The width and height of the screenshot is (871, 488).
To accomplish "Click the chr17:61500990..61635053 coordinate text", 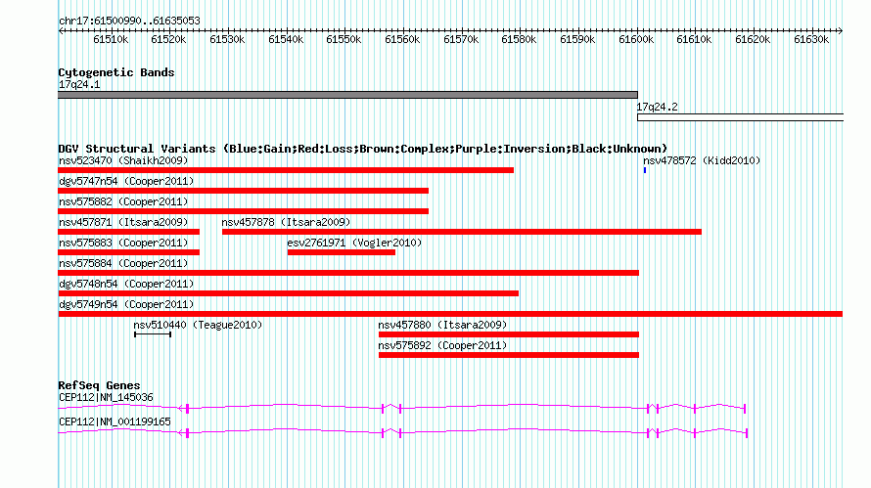I will coord(129,21).
